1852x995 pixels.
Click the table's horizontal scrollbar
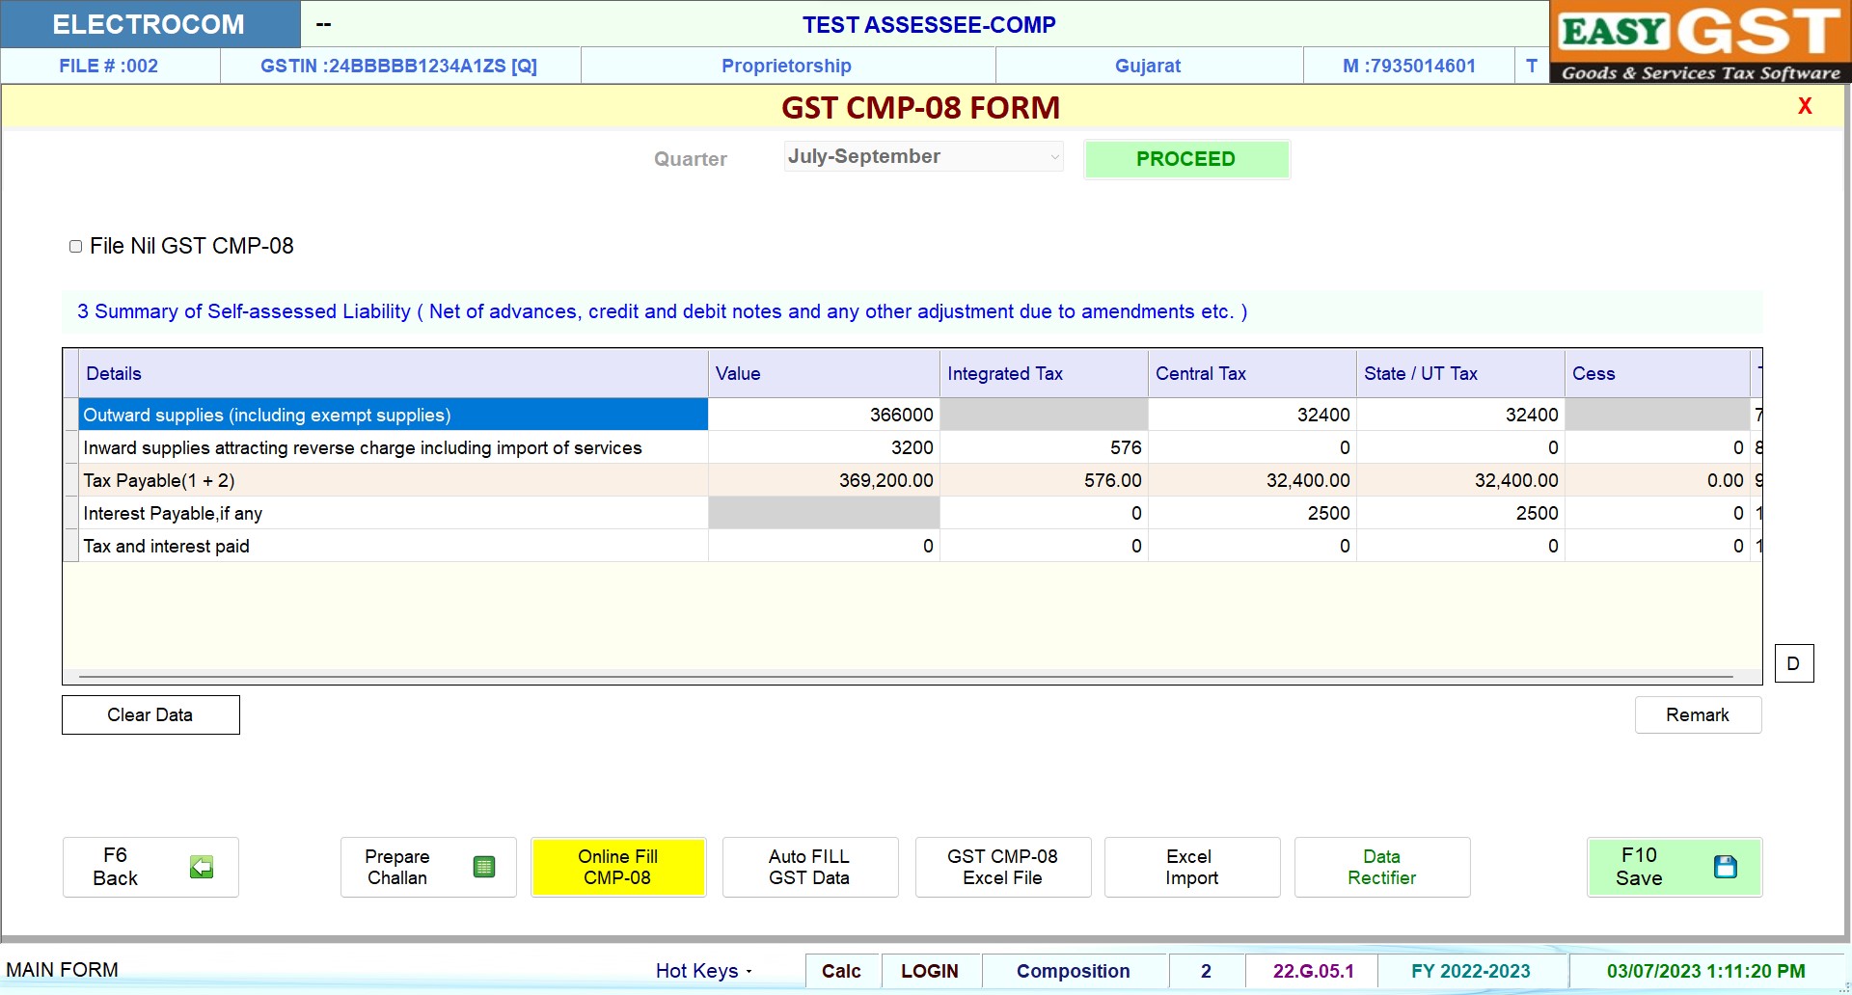907,677
